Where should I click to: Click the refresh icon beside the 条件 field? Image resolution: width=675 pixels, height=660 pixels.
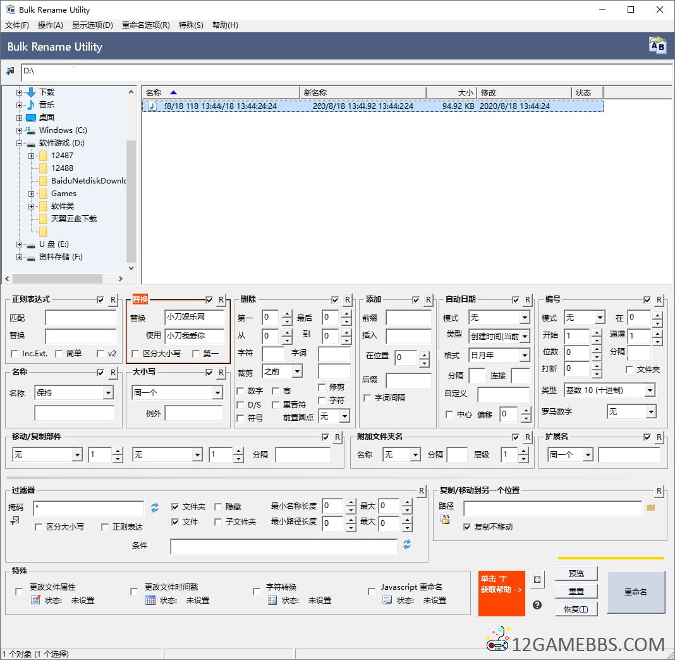click(407, 544)
